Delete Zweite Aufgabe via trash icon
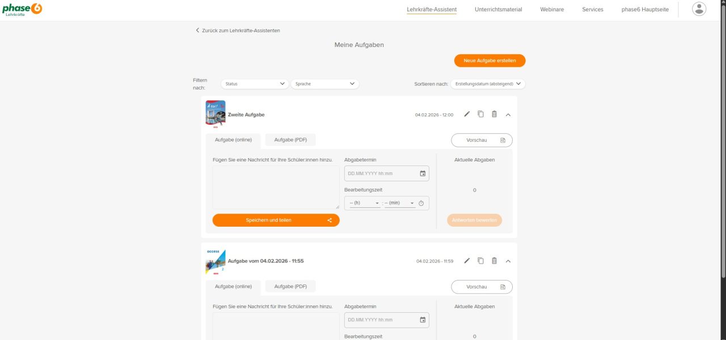Image resolution: width=726 pixels, height=340 pixels. coord(494,114)
